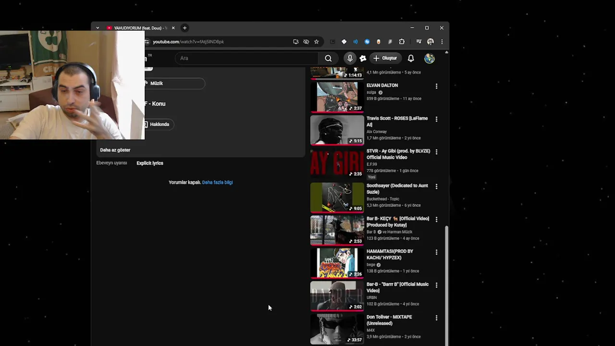Click the egg-shaped extension icon

tap(379, 42)
